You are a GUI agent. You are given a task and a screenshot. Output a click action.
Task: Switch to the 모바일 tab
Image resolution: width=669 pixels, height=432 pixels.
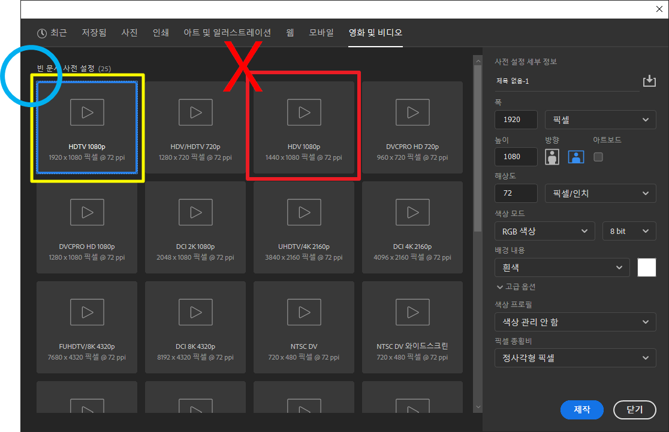coord(321,33)
